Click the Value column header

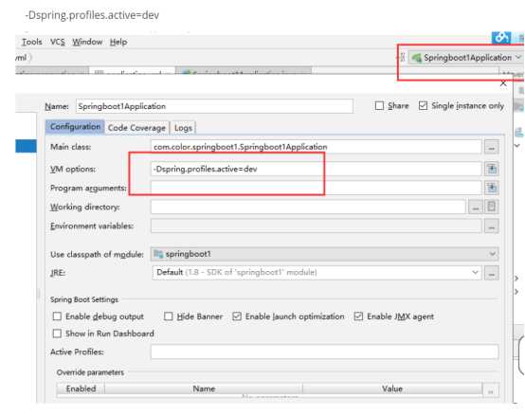392,389
